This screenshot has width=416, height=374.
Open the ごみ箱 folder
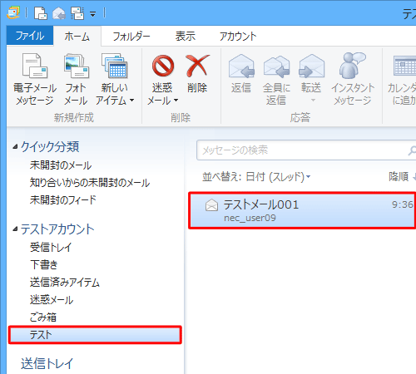(x=43, y=317)
